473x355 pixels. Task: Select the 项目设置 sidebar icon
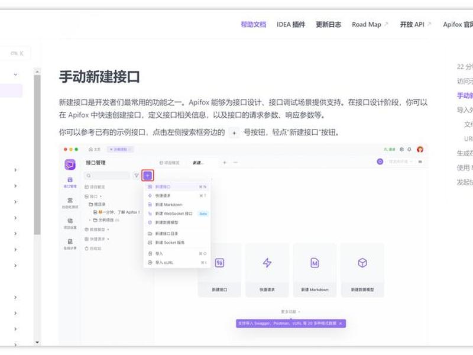tap(70, 224)
